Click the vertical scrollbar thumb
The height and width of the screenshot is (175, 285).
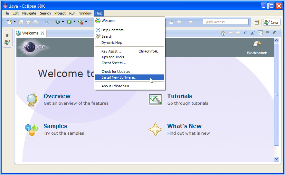tap(276, 94)
